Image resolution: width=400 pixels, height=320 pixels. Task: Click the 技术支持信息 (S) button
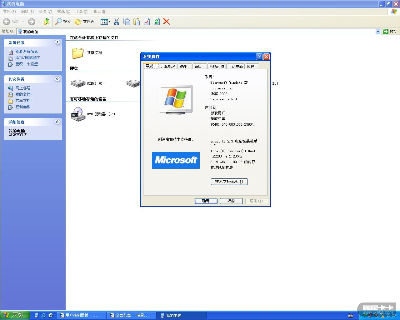click(x=229, y=182)
